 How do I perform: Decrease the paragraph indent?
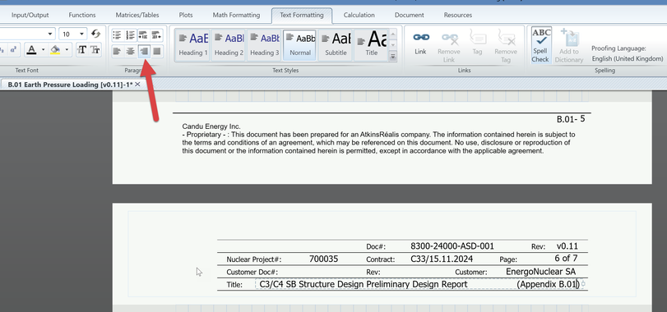click(x=143, y=34)
